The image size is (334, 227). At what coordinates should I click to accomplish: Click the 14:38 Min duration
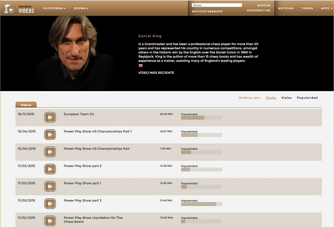166,166
